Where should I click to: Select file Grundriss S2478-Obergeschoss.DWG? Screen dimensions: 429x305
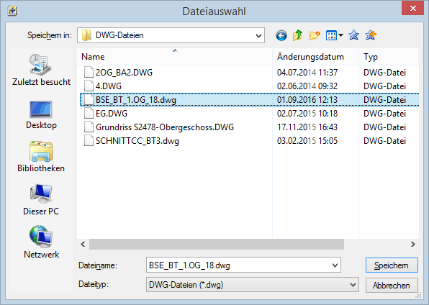pos(165,127)
